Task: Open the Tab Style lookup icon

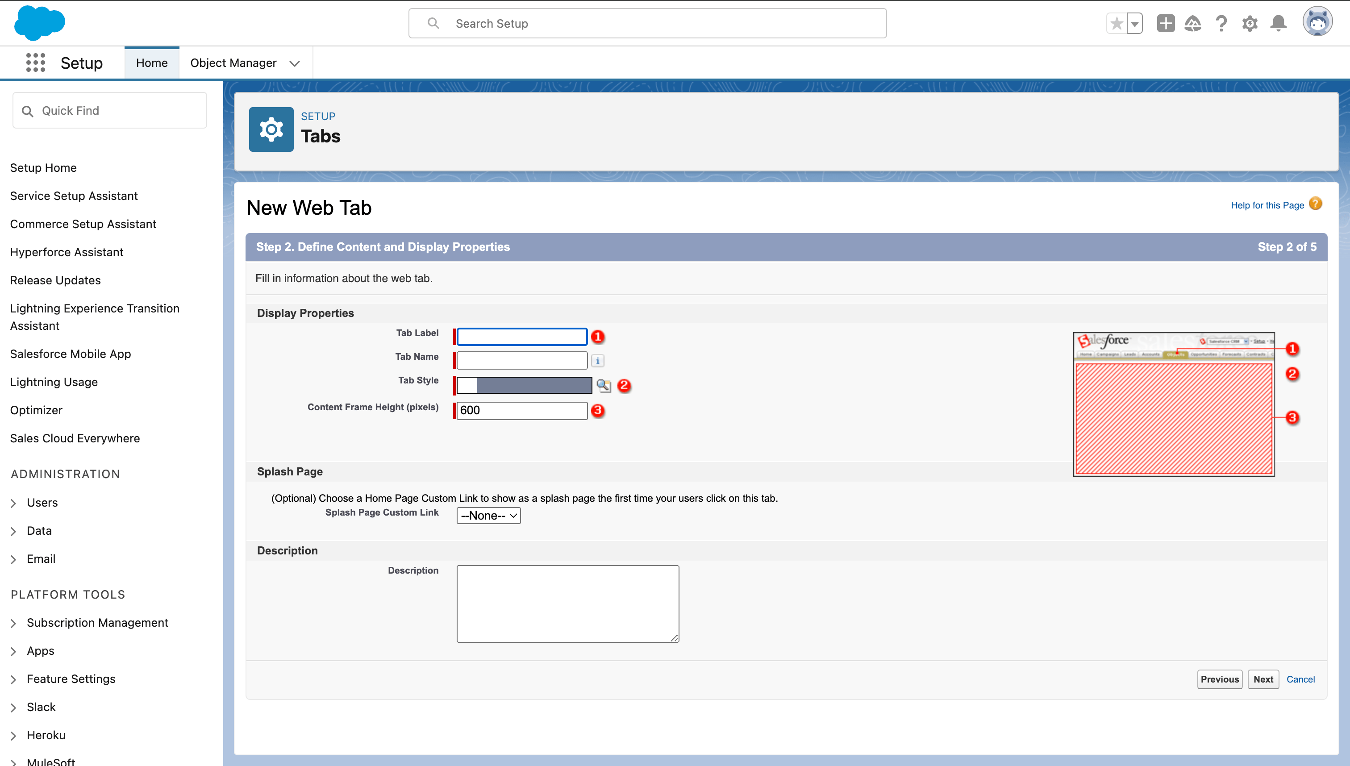Action: [x=604, y=386]
